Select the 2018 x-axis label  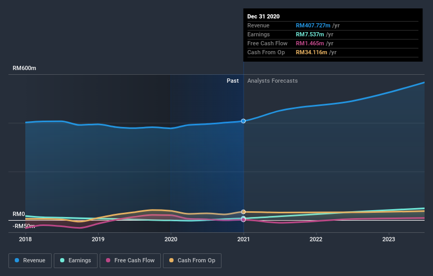click(x=25, y=239)
